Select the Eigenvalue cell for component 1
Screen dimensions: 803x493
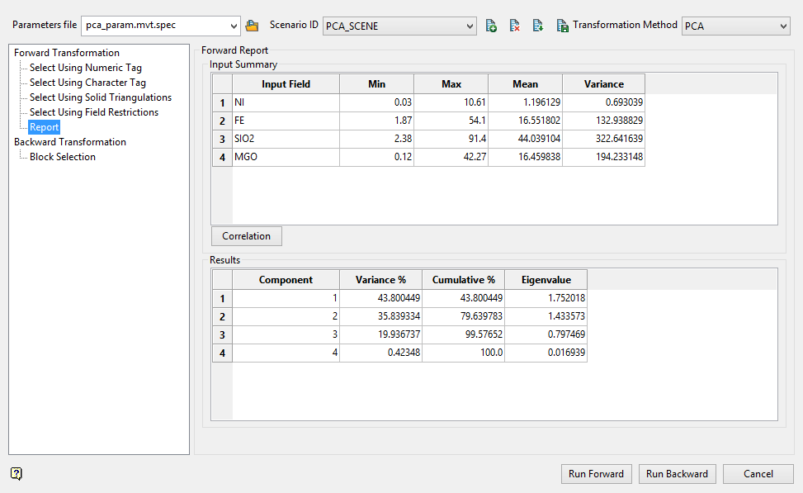545,298
